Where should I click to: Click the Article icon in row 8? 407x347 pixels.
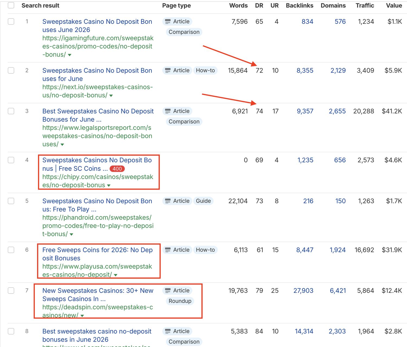click(x=168, y=331)
